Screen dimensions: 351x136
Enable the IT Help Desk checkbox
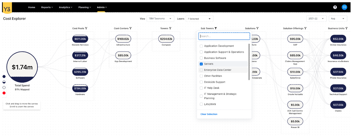201,88
